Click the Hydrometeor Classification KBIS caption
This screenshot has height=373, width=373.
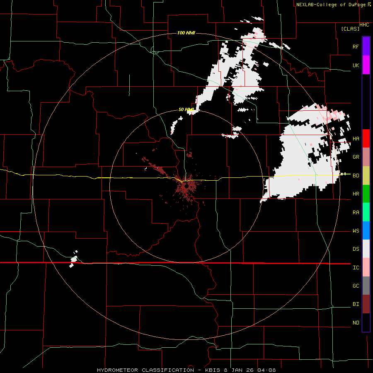coord(186,370)
